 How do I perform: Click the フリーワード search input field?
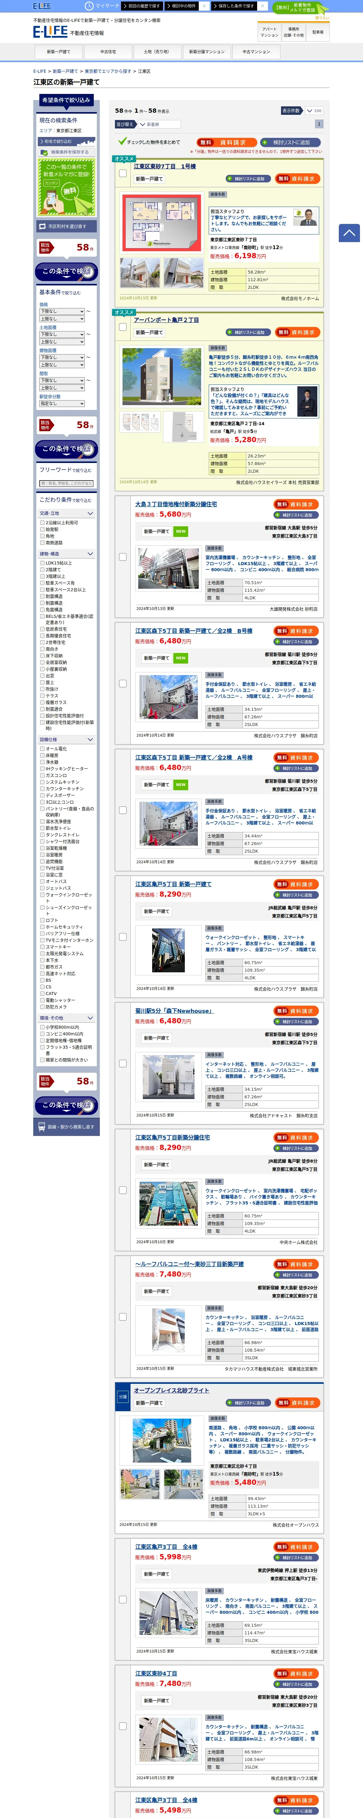tap(66, 483)
